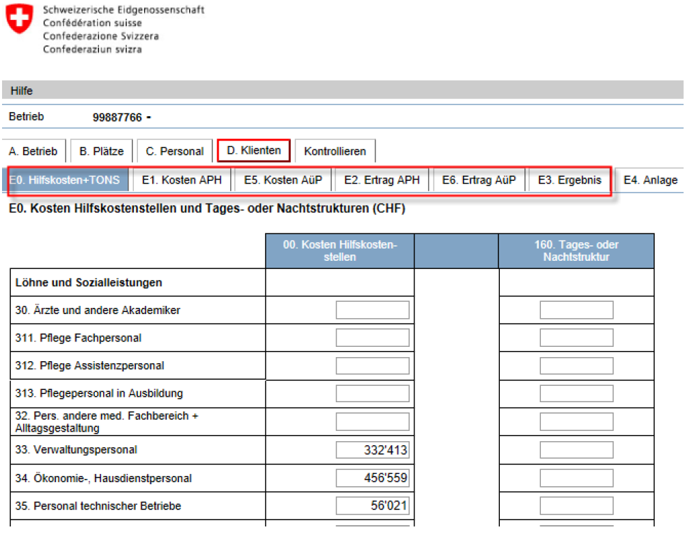Screen dimensions: 687x549
Task: Go to the D. Klienten tab
Action: [253, 150]
